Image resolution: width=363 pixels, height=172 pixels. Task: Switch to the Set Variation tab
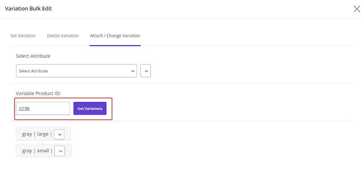click(23, 36)
